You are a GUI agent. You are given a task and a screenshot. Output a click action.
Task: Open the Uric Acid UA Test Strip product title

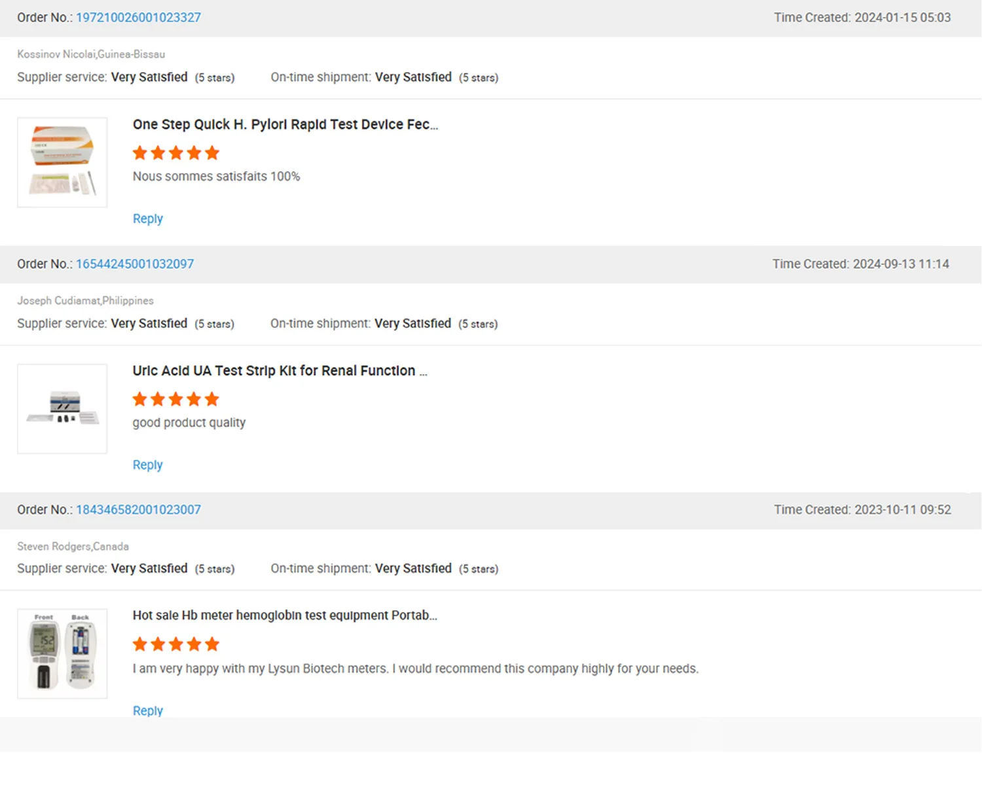(x=280, y=371)
